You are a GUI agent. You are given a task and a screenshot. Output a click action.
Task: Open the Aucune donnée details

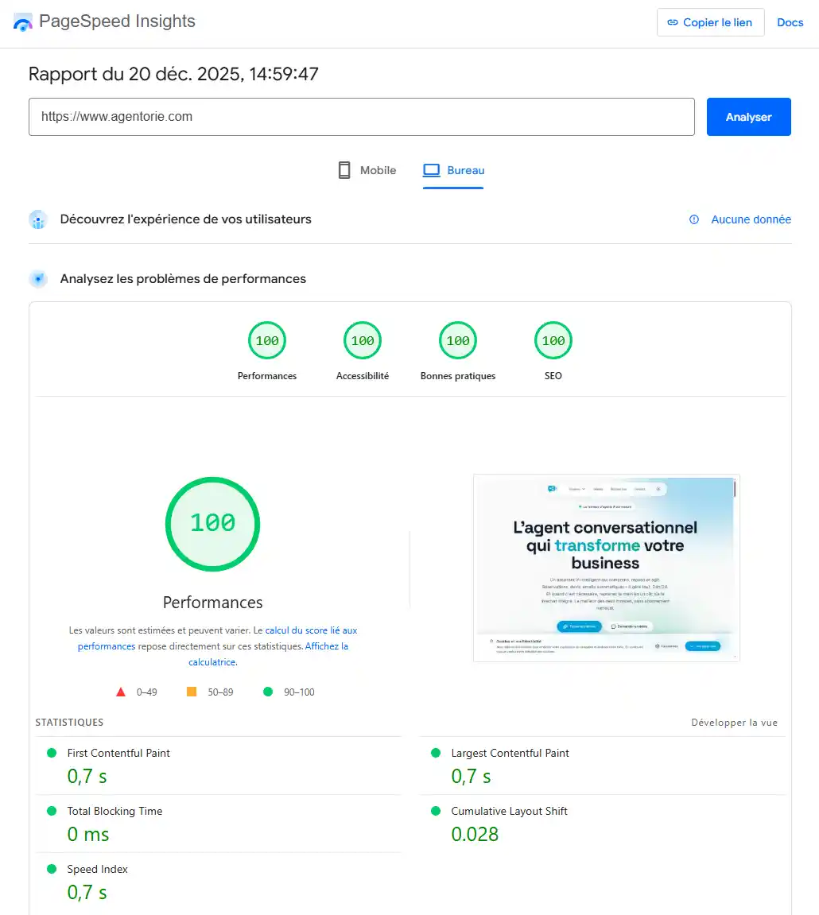tap(751, 219)
